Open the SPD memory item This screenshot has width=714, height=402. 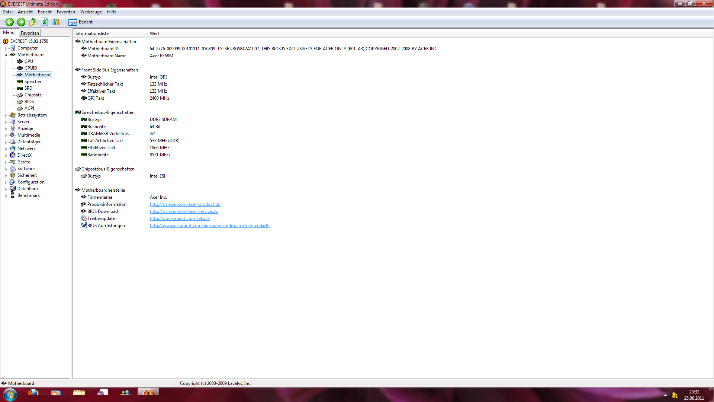[x=28, y=88]
